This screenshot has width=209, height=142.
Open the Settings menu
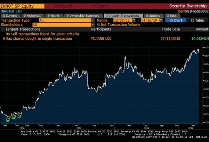coord(101,6)
